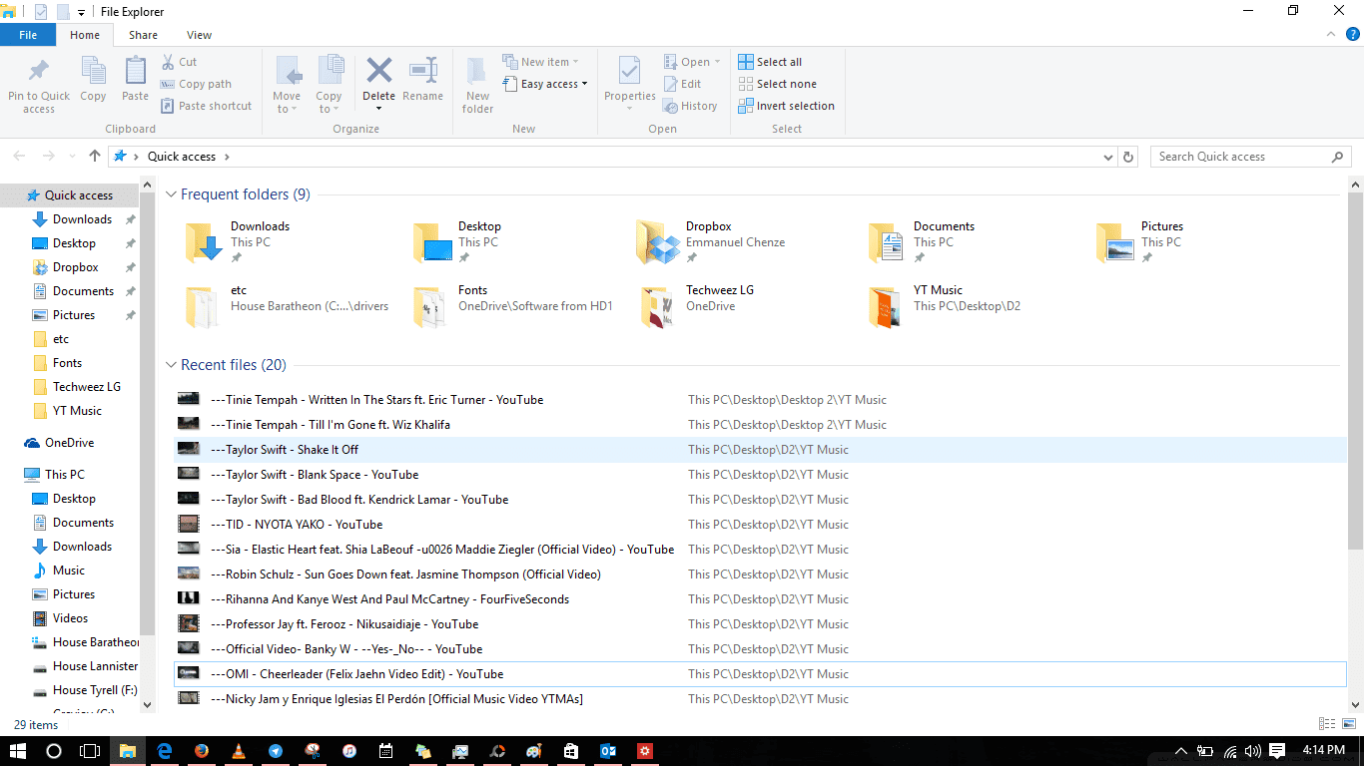Create a New folder from ribbon

pyautogui.click(x=477, y=85)
